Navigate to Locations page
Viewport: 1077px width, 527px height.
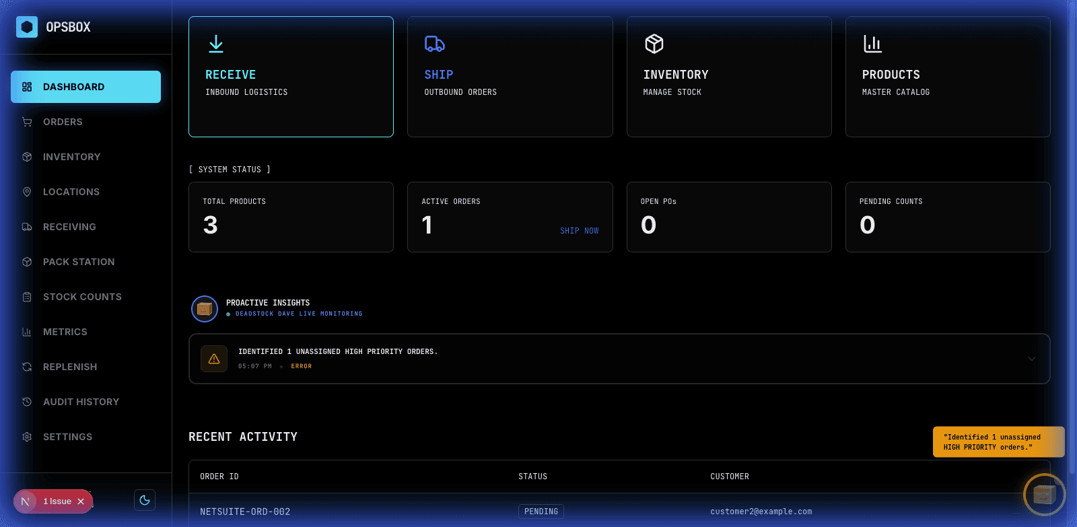(x=85, y=192)
